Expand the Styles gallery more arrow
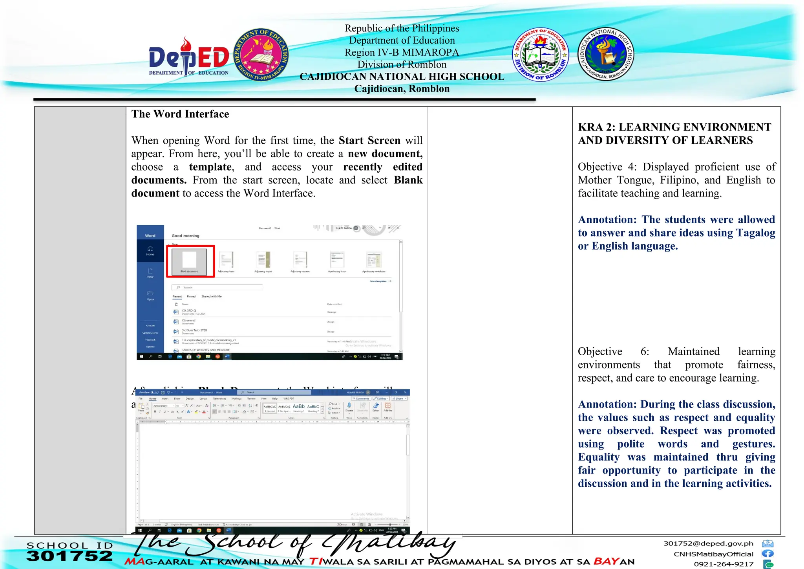 point(322,412)
